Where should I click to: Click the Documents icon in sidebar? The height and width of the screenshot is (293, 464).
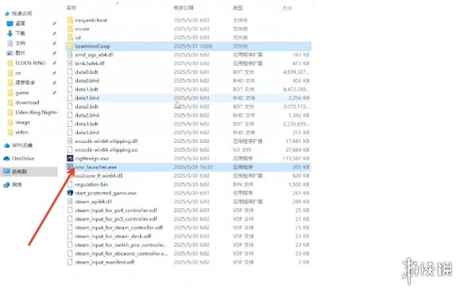coord(10,43)
